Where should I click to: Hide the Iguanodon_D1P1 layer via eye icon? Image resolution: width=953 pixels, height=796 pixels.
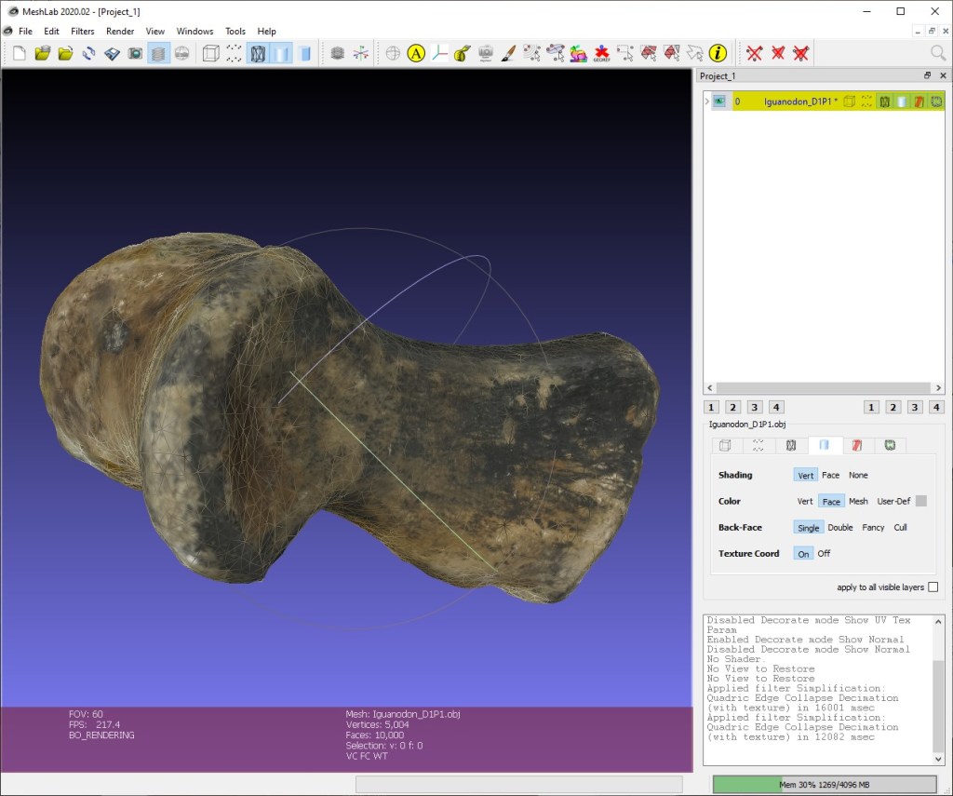tap(719, 101)
